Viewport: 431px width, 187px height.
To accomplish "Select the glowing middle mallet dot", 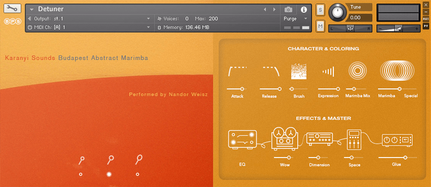I will [109, 174].
